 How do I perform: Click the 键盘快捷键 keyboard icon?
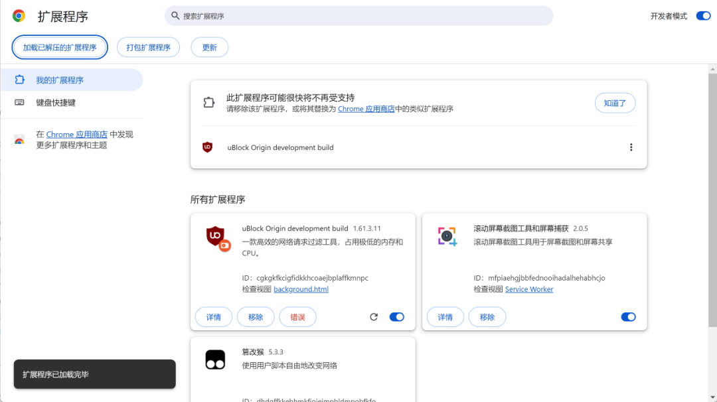click(19, 102)
